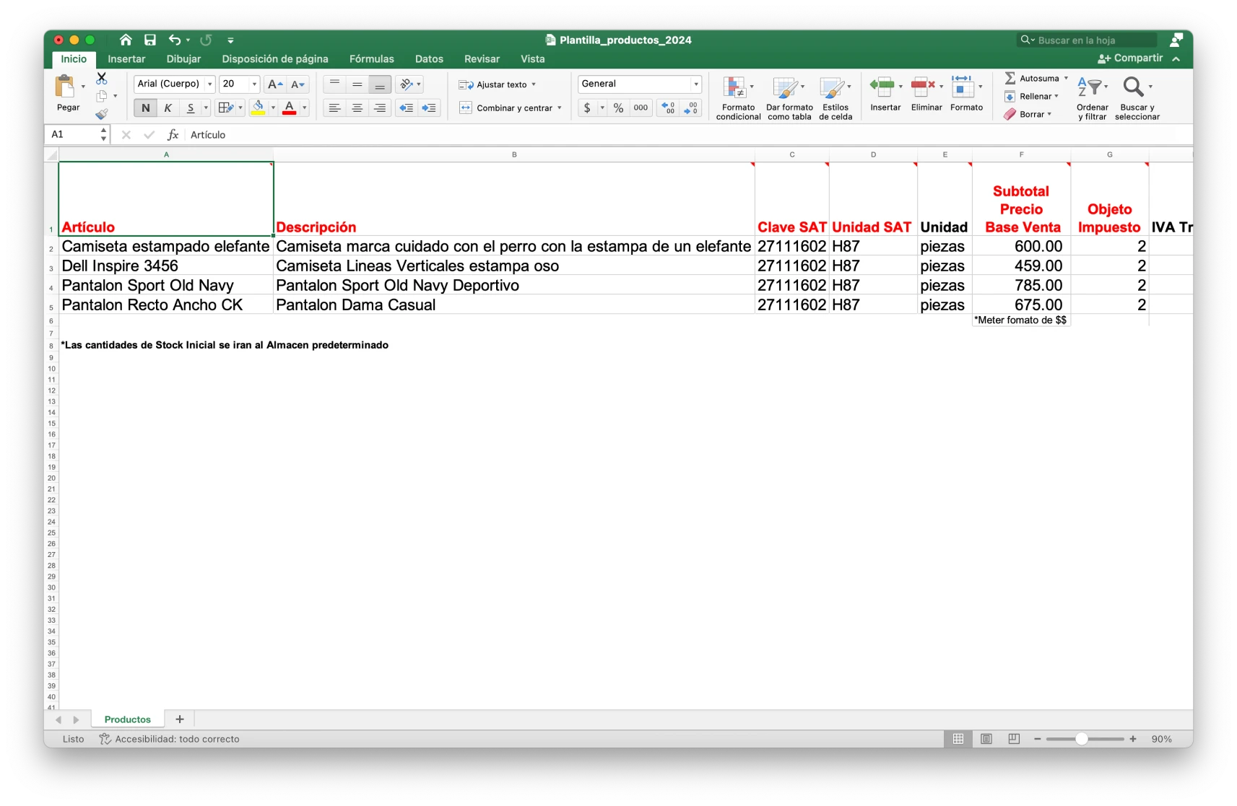The width and height of the screenshot is (1237, 806).
Task: Decrease the indent
Action: (407, 108)
